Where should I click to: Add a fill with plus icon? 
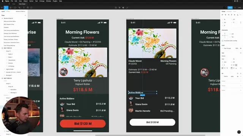click(x=241, y=73)
